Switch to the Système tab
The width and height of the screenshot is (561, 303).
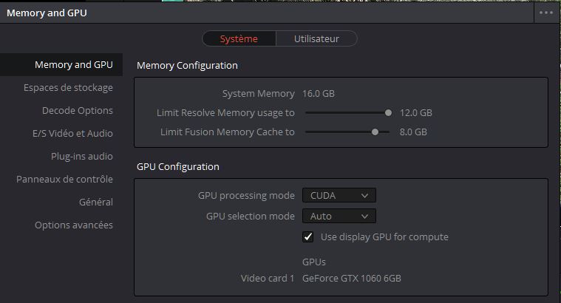[239, 38]
